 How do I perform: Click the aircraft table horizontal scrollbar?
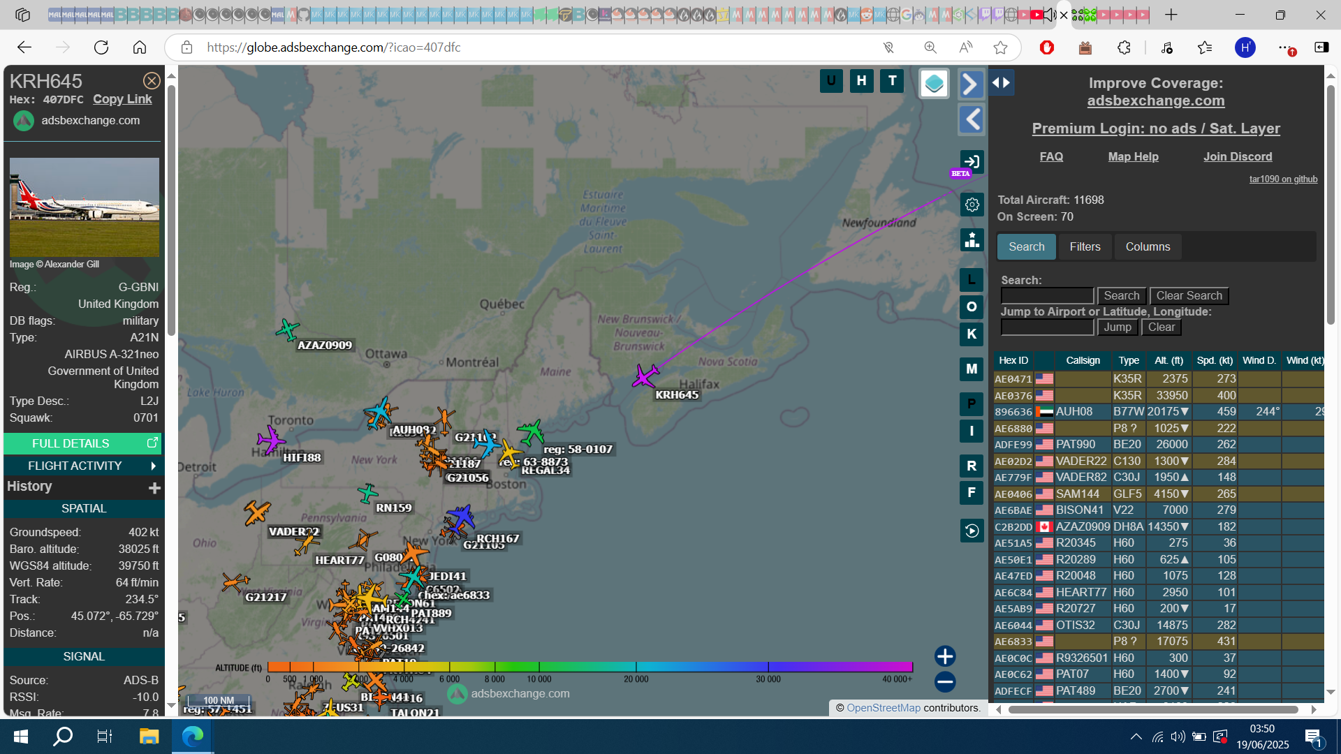click(x=1153, y=709)
